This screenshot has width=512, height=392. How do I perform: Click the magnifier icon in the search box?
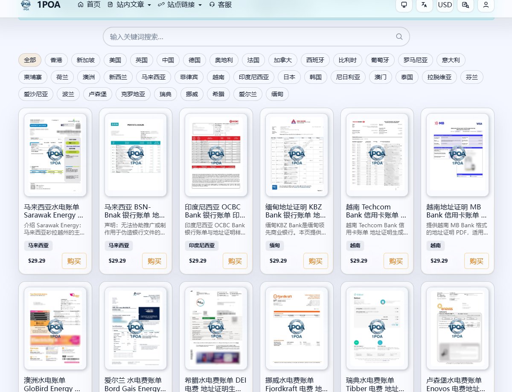tap(399, 37)
